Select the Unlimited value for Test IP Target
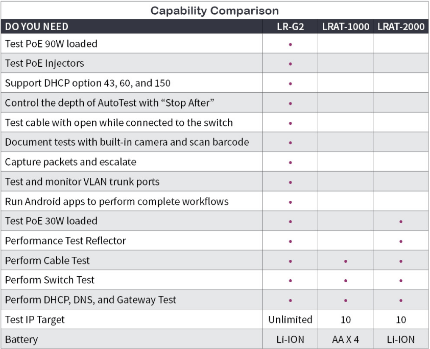430x349 pixels. (290, 319)
